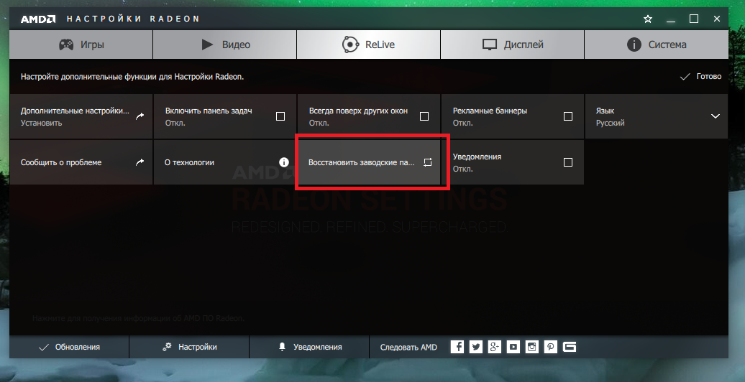745x382 pixels.
Task: Click reset icon on Восстановить заводские tile
Action: pos(428,162)
